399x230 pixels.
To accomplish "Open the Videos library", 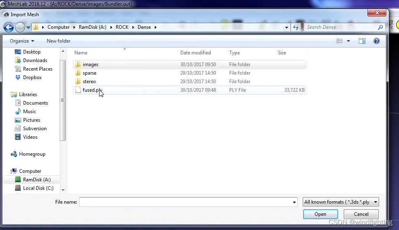I will tap(30, 137).
